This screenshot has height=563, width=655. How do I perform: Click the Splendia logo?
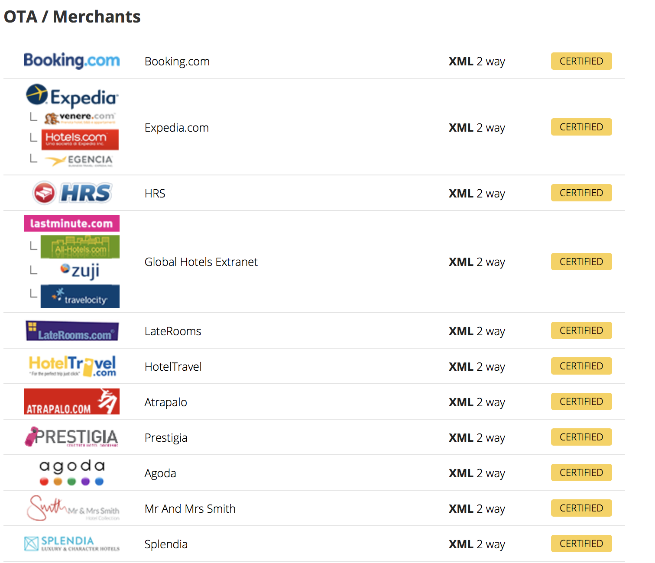coord(72,544)
